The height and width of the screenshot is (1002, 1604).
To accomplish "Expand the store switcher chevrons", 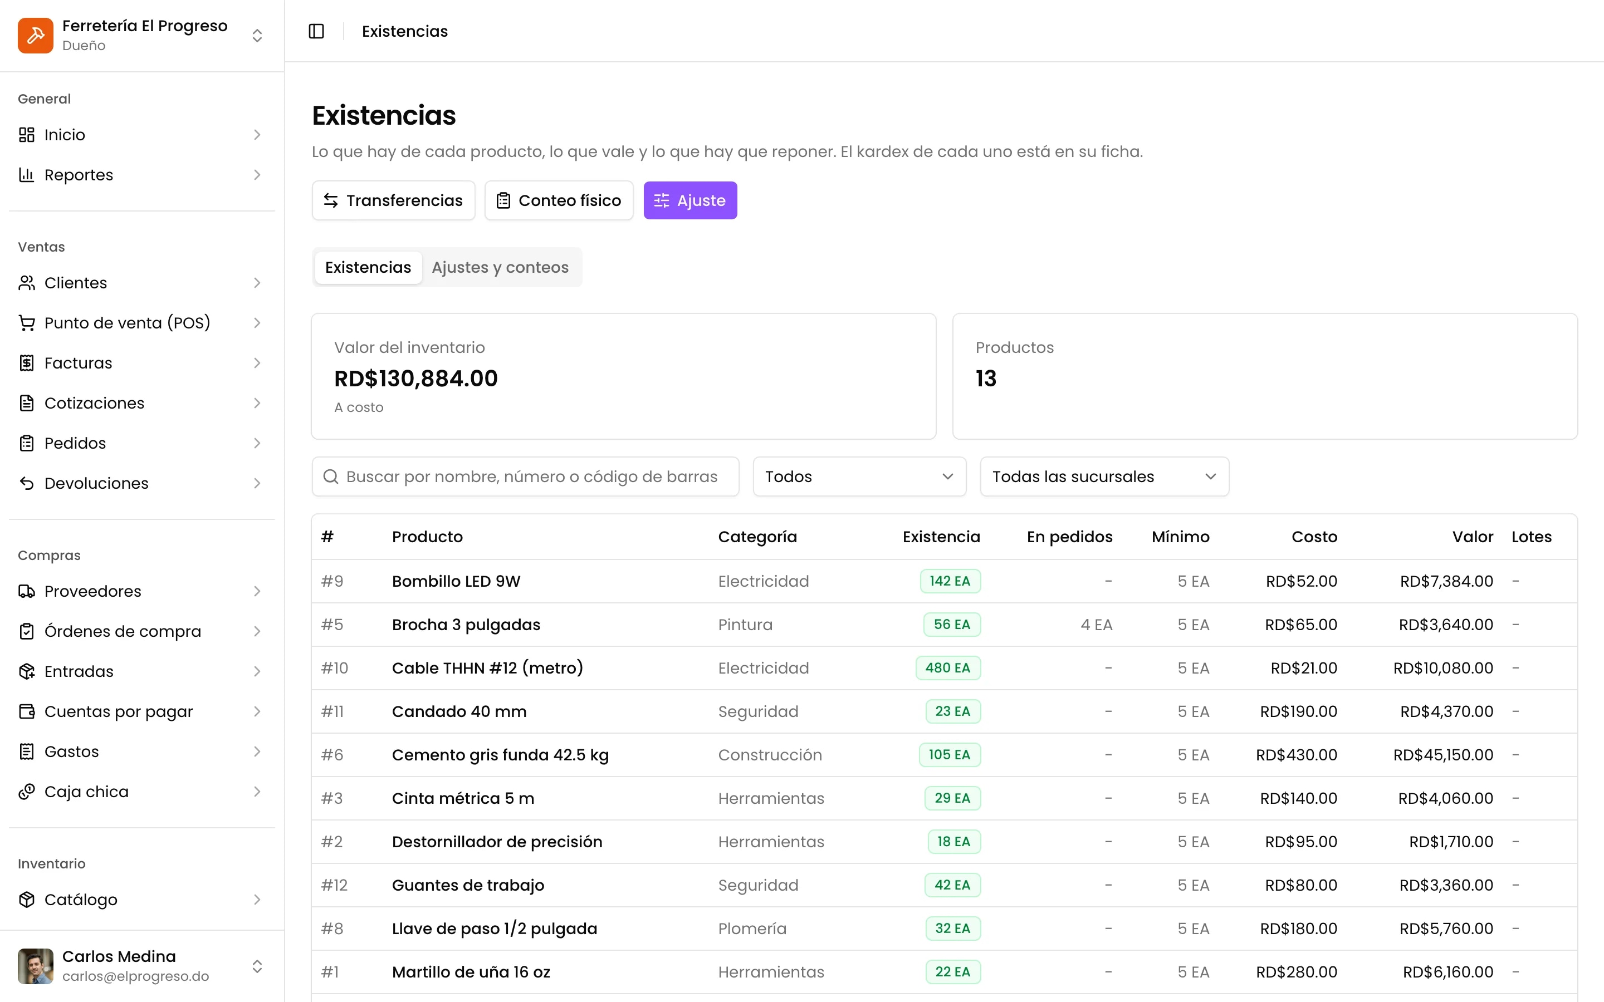I will [257, 35].
